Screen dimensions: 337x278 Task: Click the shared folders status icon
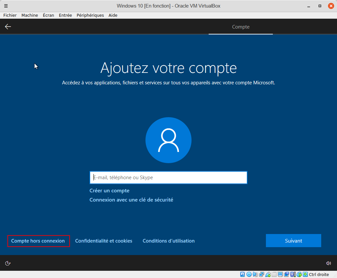pos(274,274)
